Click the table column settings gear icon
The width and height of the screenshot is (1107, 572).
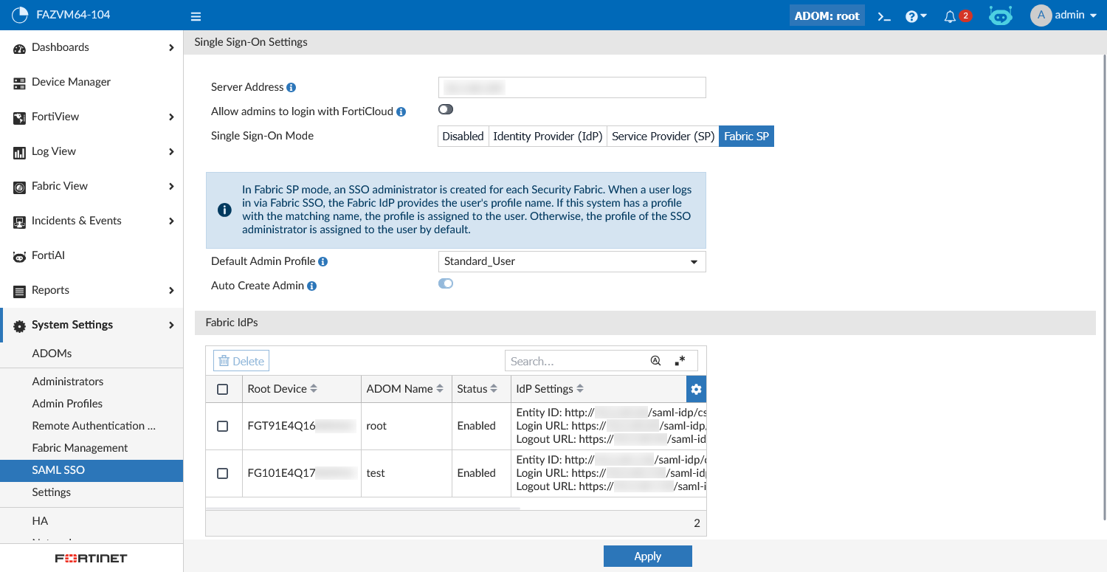pos(696,389)
